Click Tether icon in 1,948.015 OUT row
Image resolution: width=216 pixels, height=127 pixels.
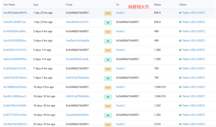click(x=180, y=87)
